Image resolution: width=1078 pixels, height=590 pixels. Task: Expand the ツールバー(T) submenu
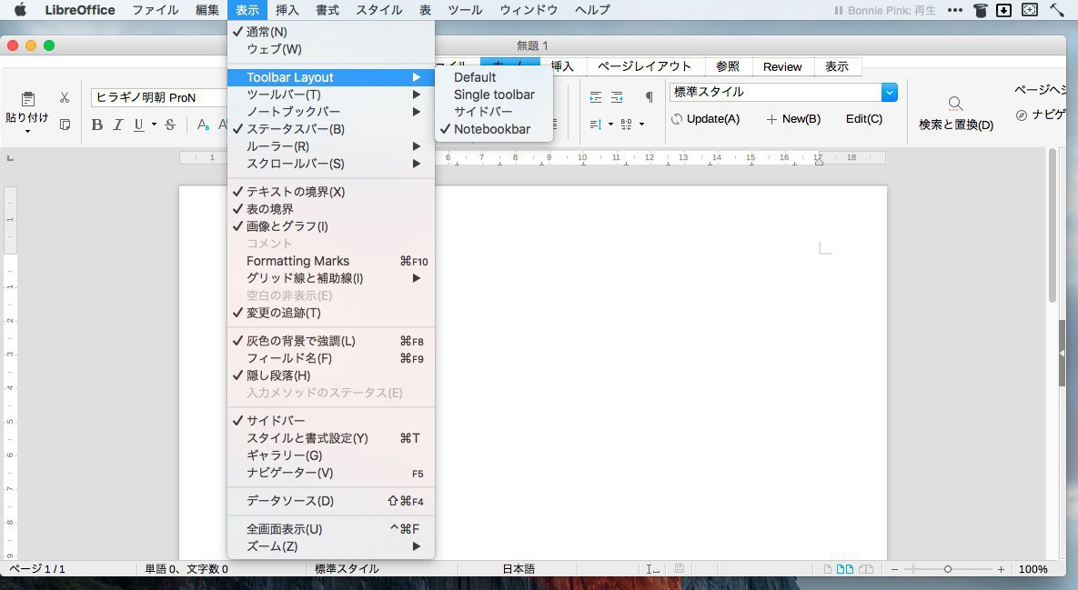pos(284,95)
